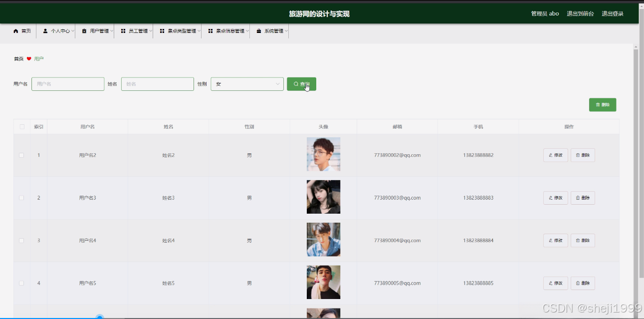644x319 pixels.
Task: Click avatar thumbnail of 用户名5
Action: (x=323, y=282)
